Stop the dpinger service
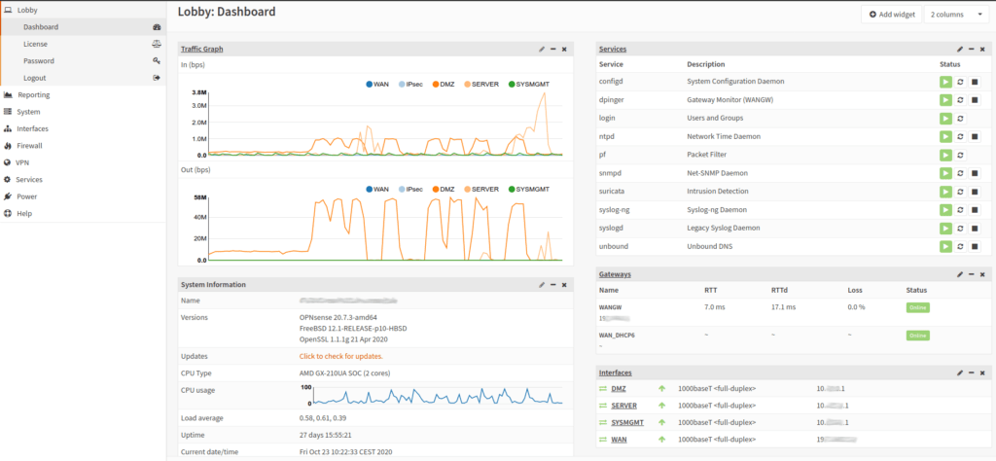996x461 pixels. pos(975,100)
